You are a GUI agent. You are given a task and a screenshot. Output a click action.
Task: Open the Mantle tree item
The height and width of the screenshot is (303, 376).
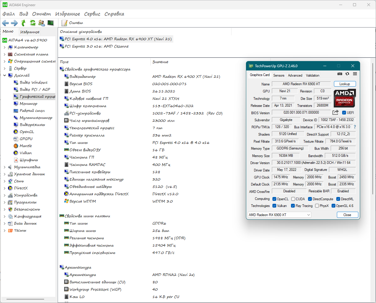point(26,146)
